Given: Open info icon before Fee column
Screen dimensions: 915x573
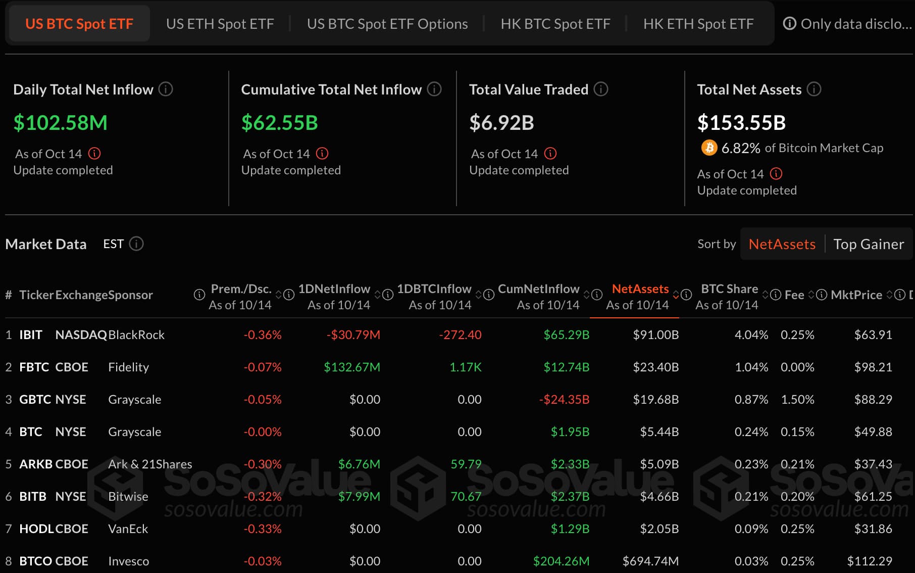Looking at the screenshot, I should [x=776, y=295].
